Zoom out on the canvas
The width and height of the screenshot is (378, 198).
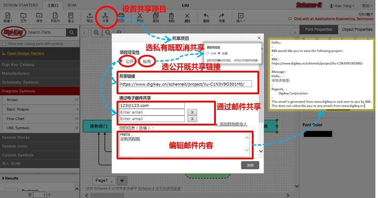tap(108, 33)
